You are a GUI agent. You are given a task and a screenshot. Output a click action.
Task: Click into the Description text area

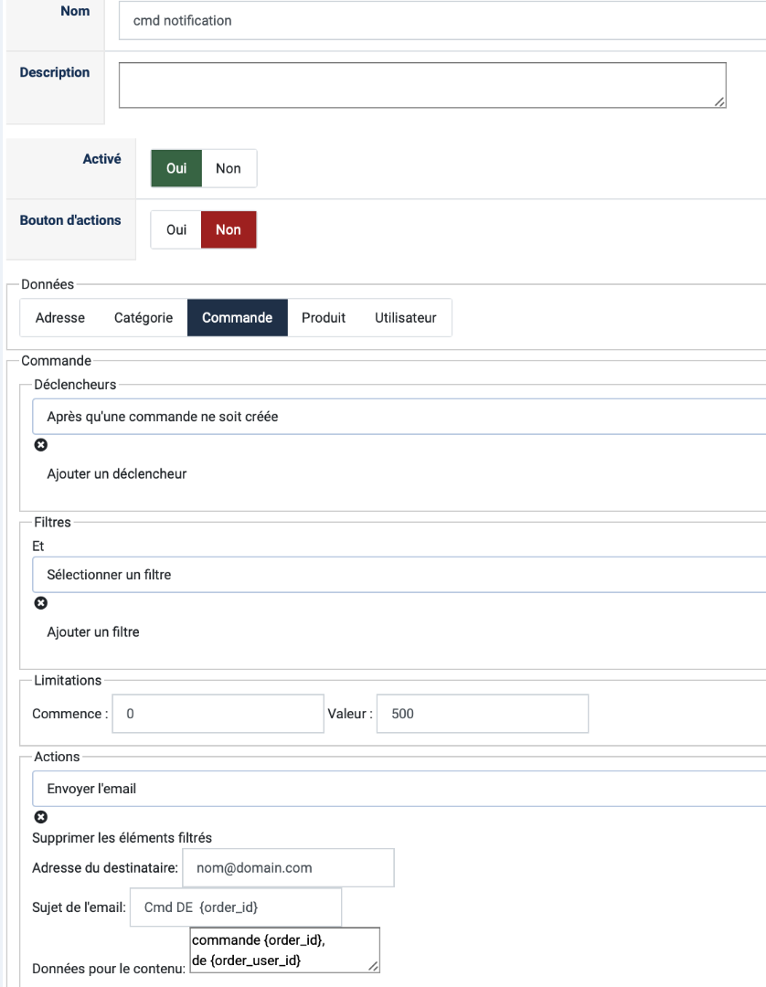click(422, 85)
